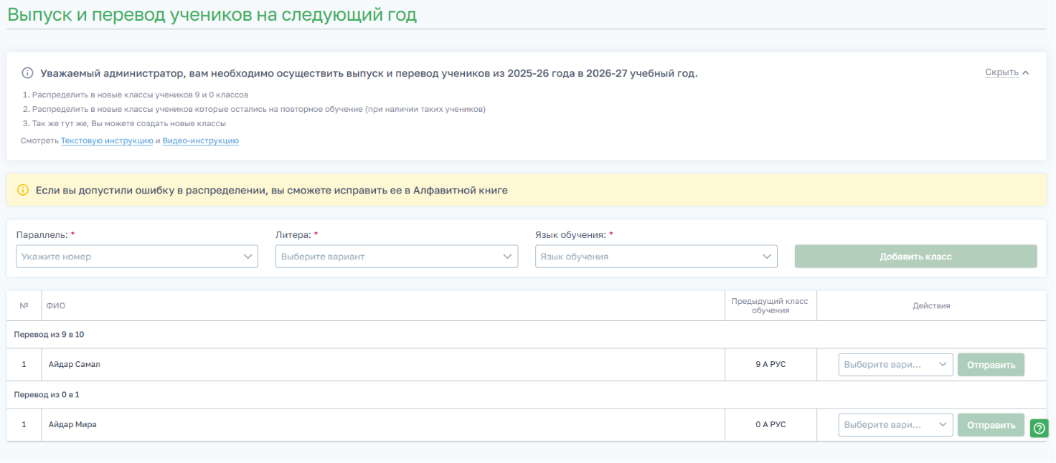Click the name Айдар Самал
The image size is (1056, 463).
pos(75,365)
